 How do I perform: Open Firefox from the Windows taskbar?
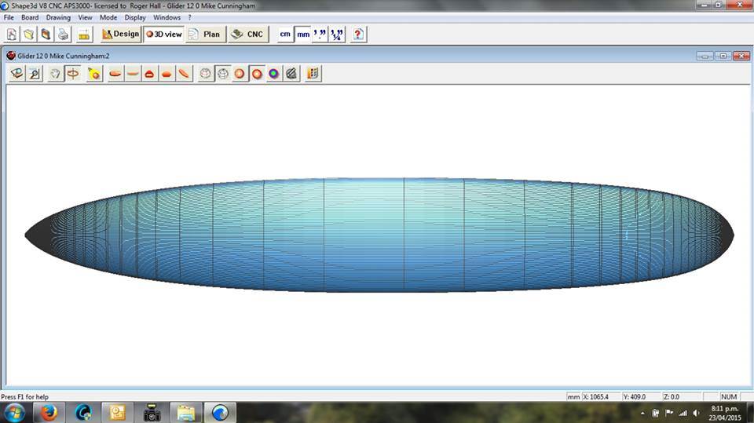[49, 413]
